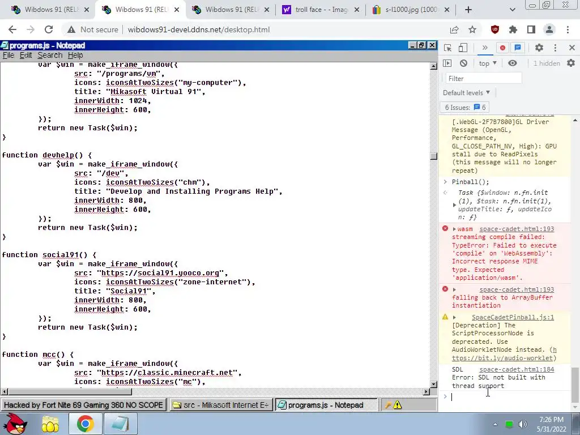Expand the Task object in console output
This screenshot has width=580, height=435.
point(454,205)
